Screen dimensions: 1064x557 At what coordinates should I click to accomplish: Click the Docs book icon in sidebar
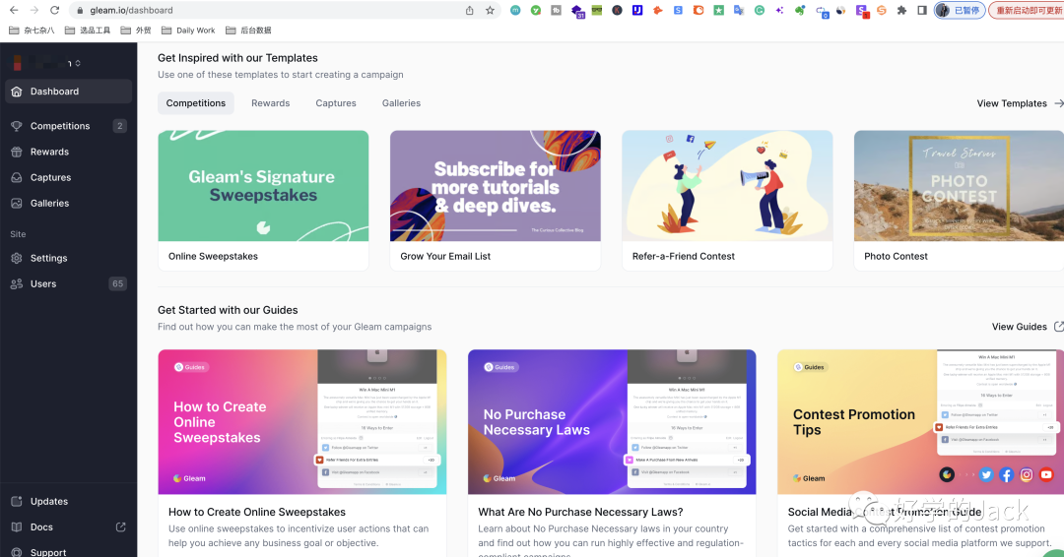(x=17, y=527)
